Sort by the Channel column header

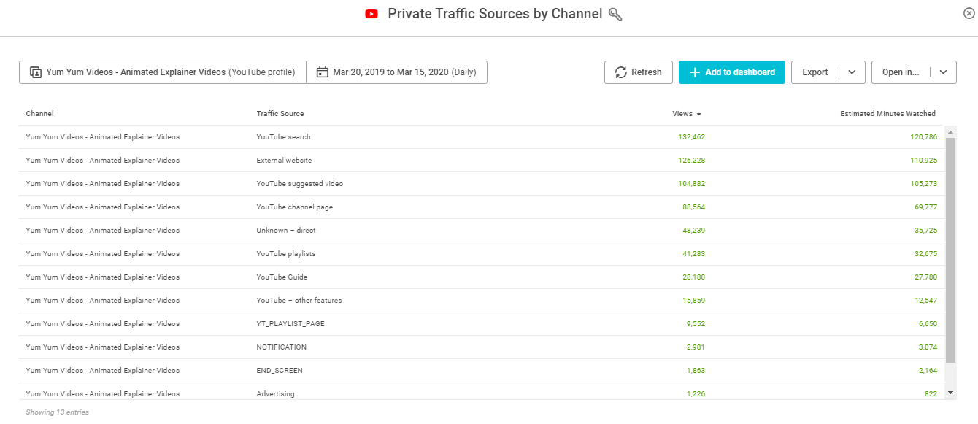39,114
